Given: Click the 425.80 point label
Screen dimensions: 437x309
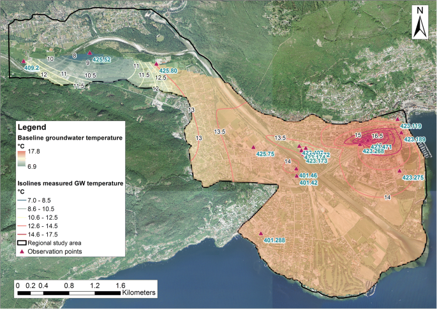Looking at the screenshot, I should (168, 71).
